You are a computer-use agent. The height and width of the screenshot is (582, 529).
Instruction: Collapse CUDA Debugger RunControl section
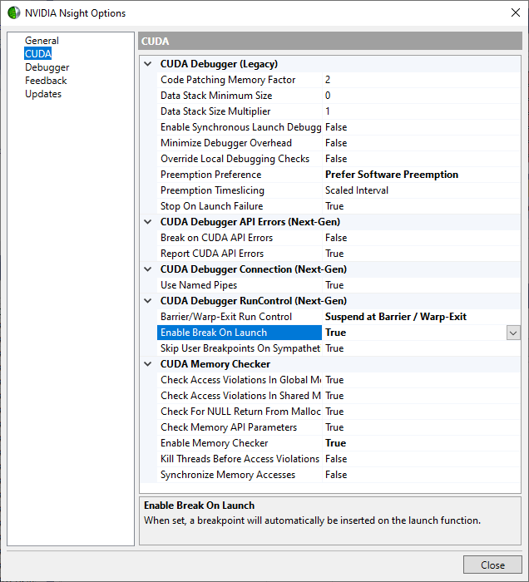[148, 301]
